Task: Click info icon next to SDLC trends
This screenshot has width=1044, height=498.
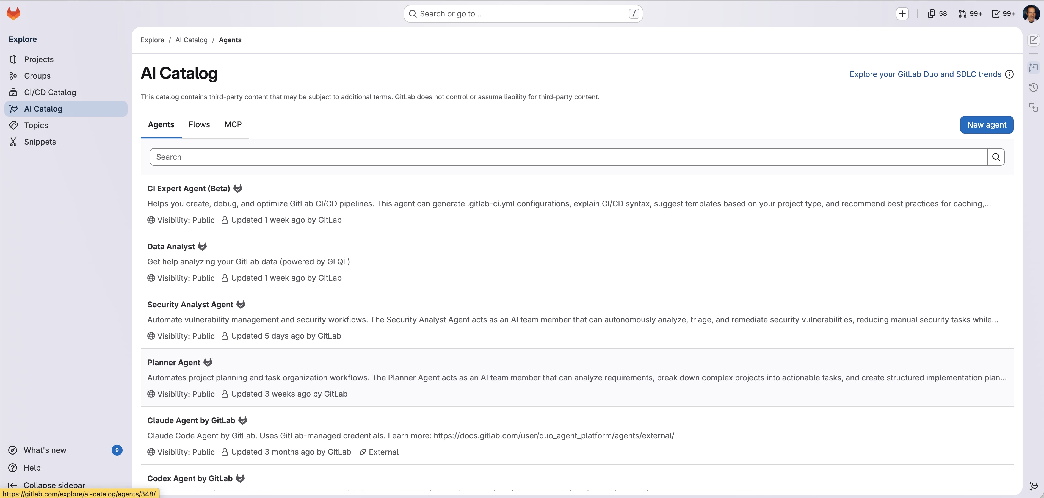Action: coord(1009,74)
